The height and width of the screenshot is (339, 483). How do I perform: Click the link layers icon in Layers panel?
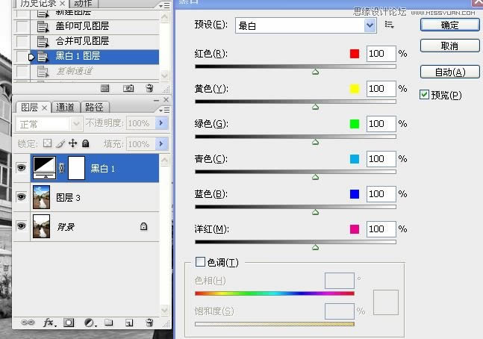[x=27, y=323]
